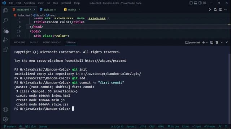Click Quokka in the status bar
The width and height of the screenshot is (231, 129).
click(43, 126)
